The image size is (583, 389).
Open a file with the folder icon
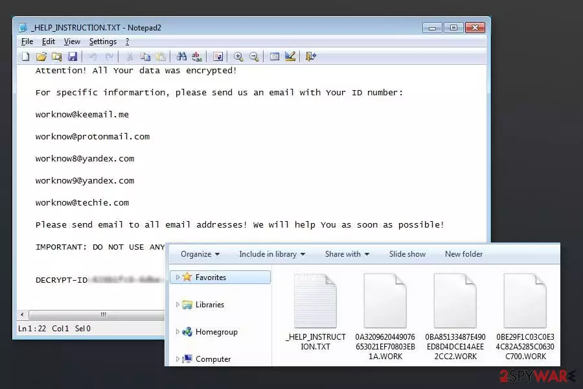point(41,56)
